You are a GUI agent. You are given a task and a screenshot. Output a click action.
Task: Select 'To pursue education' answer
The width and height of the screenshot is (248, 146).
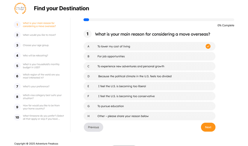pos(149,106)
